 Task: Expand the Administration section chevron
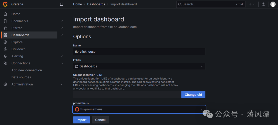62,84
